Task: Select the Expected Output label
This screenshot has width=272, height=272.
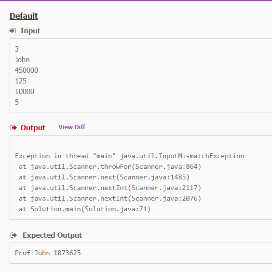Action: click(52, 235)
